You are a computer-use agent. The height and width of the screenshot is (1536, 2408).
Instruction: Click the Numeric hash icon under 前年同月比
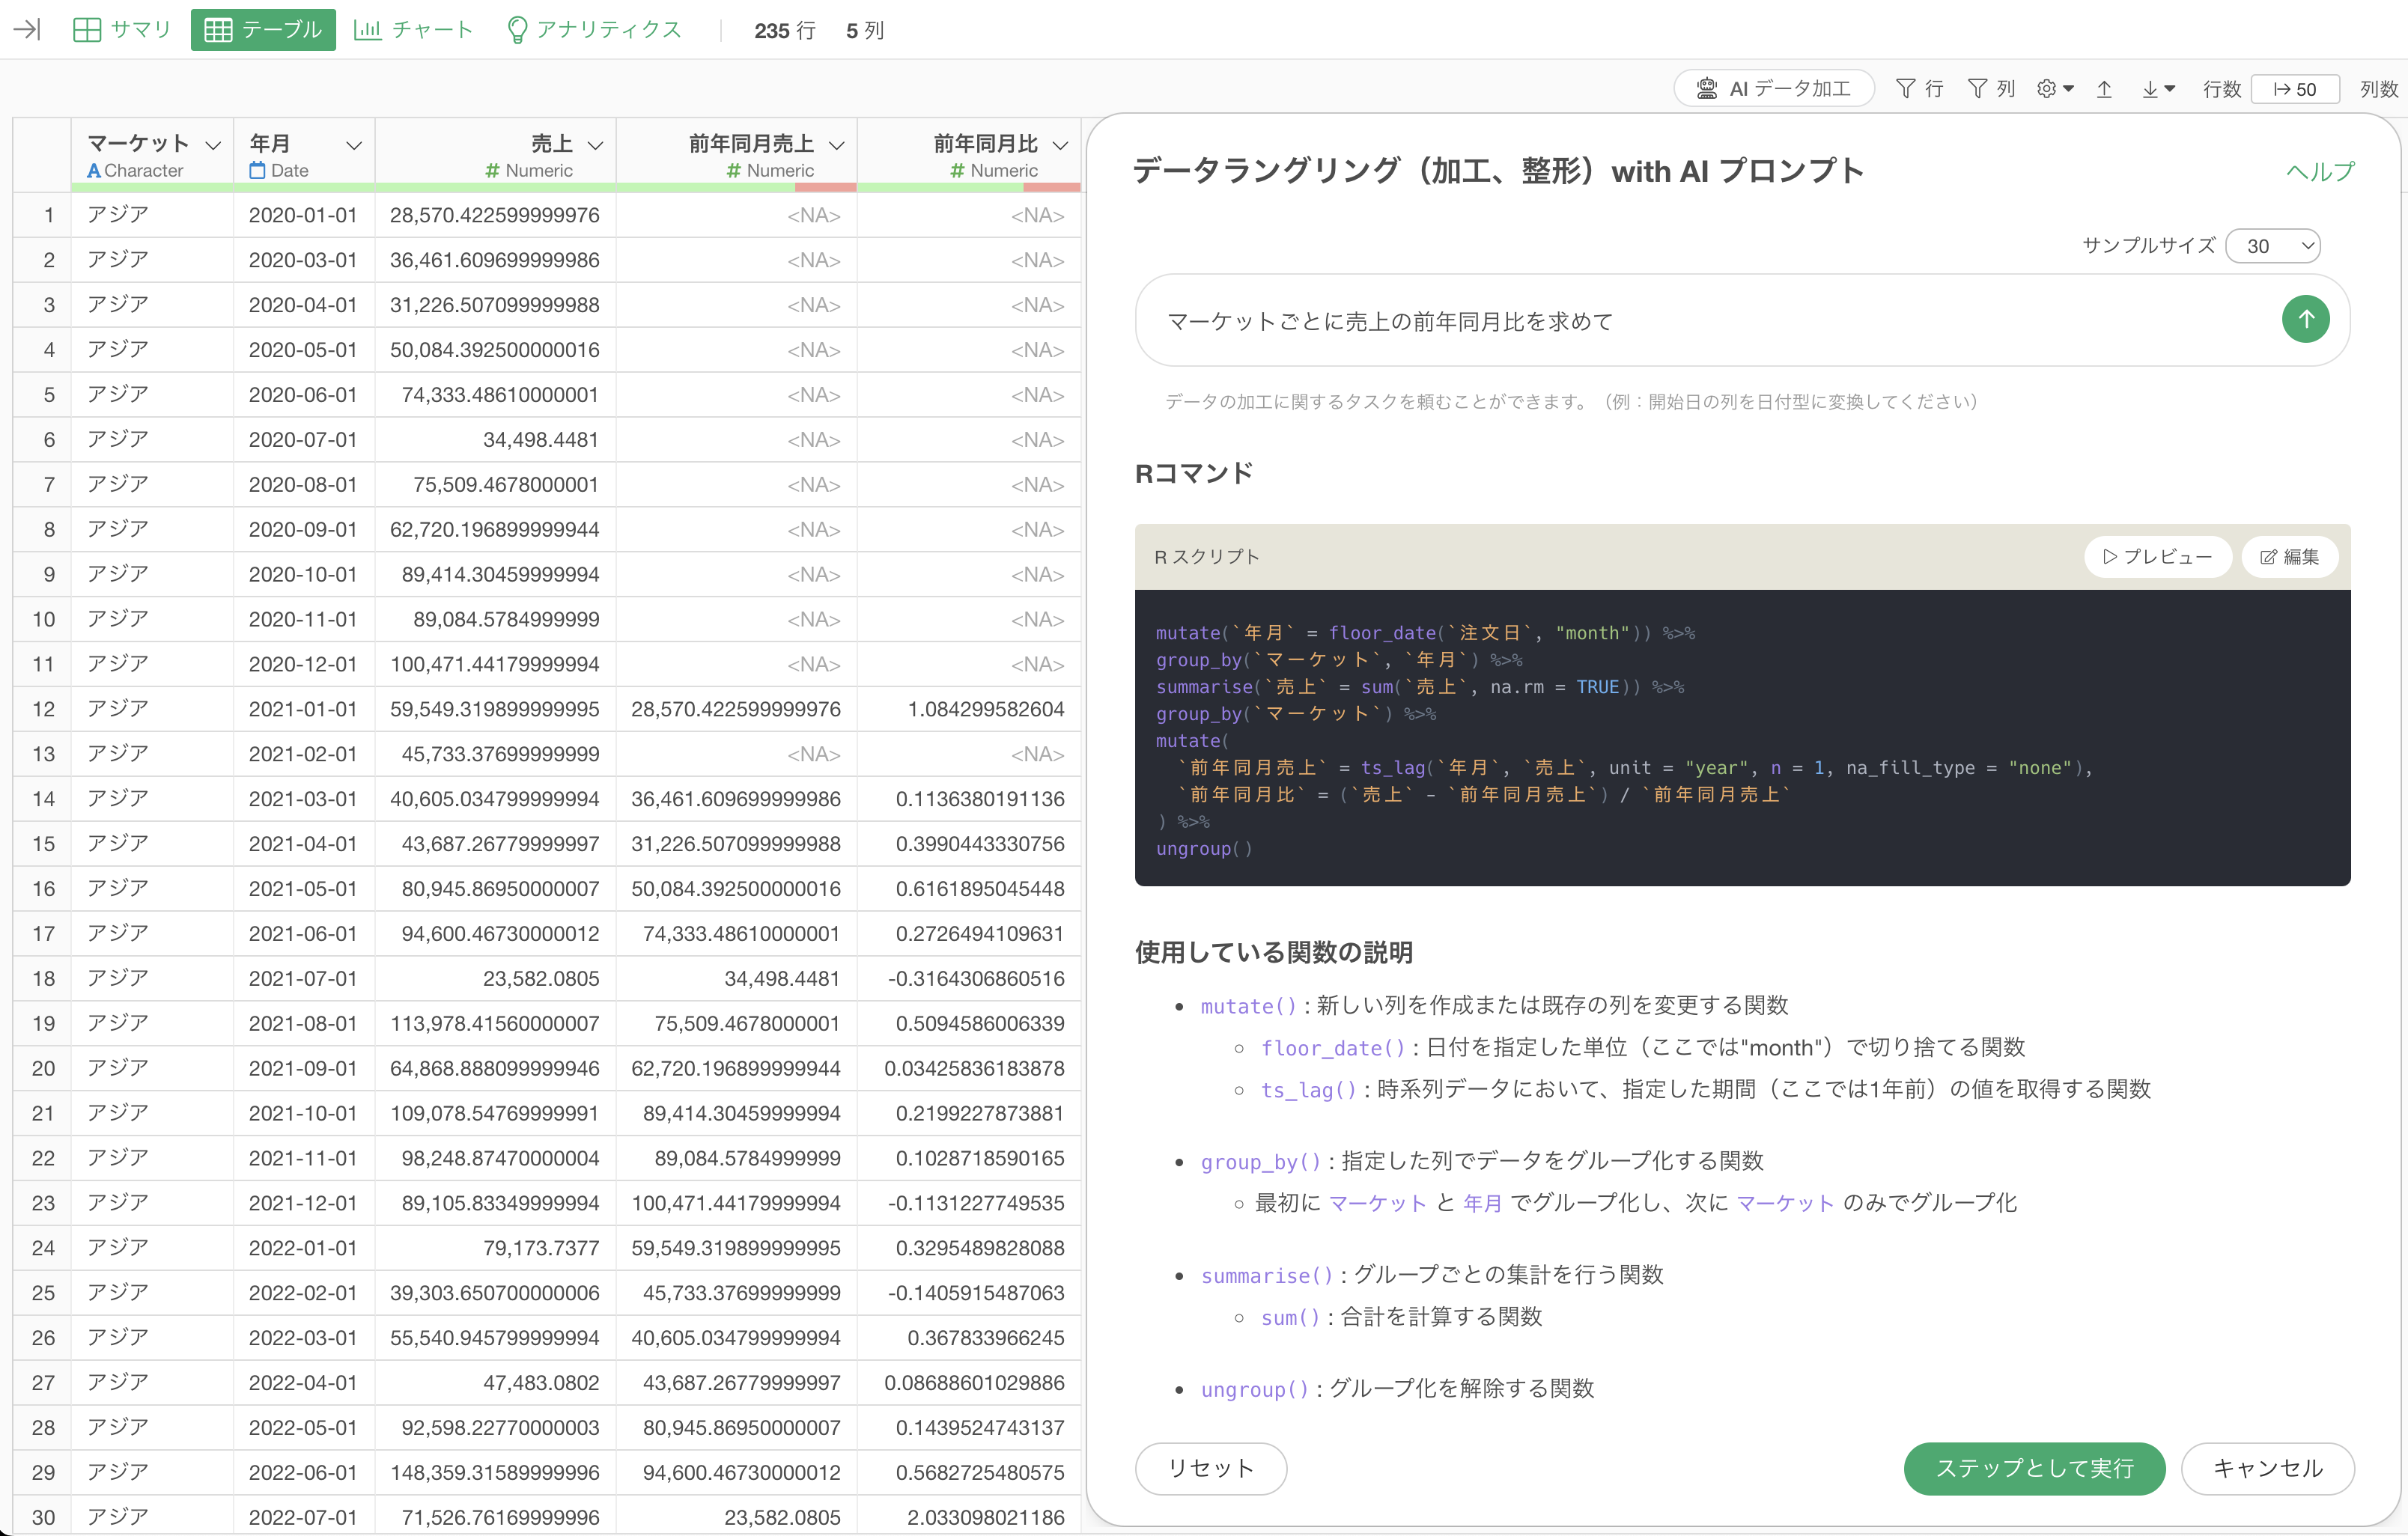(958, 171)
